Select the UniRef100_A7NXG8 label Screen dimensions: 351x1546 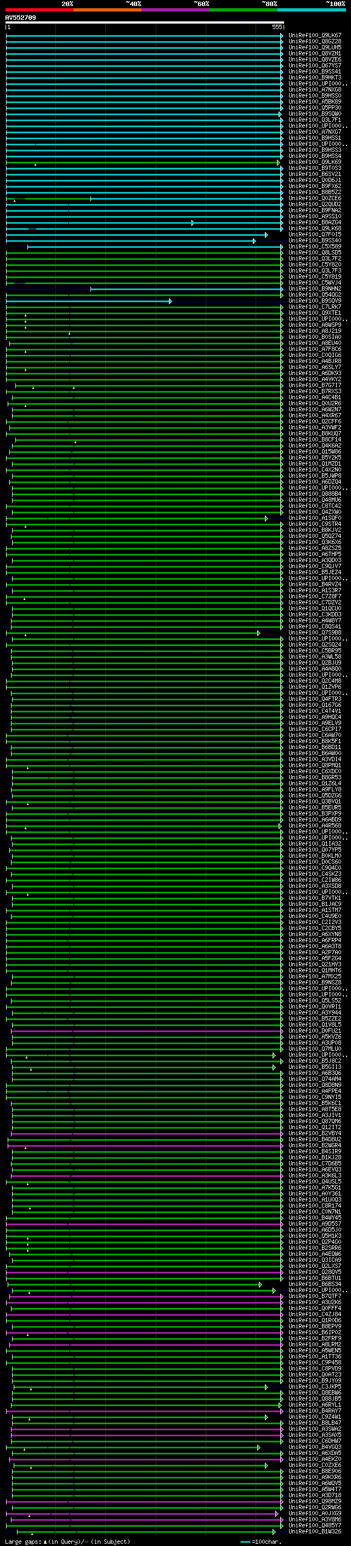[315, 89]
